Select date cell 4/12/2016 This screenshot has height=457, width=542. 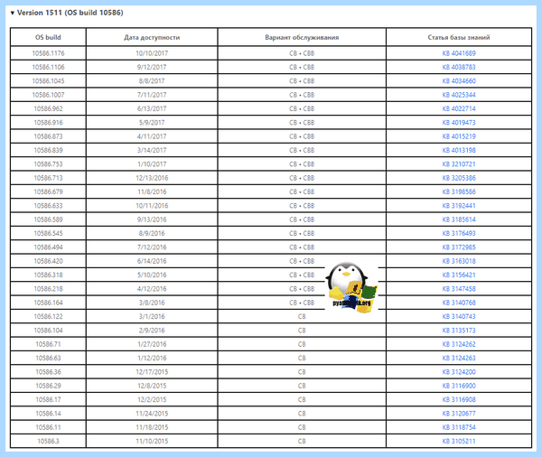[x=152, y=289]
